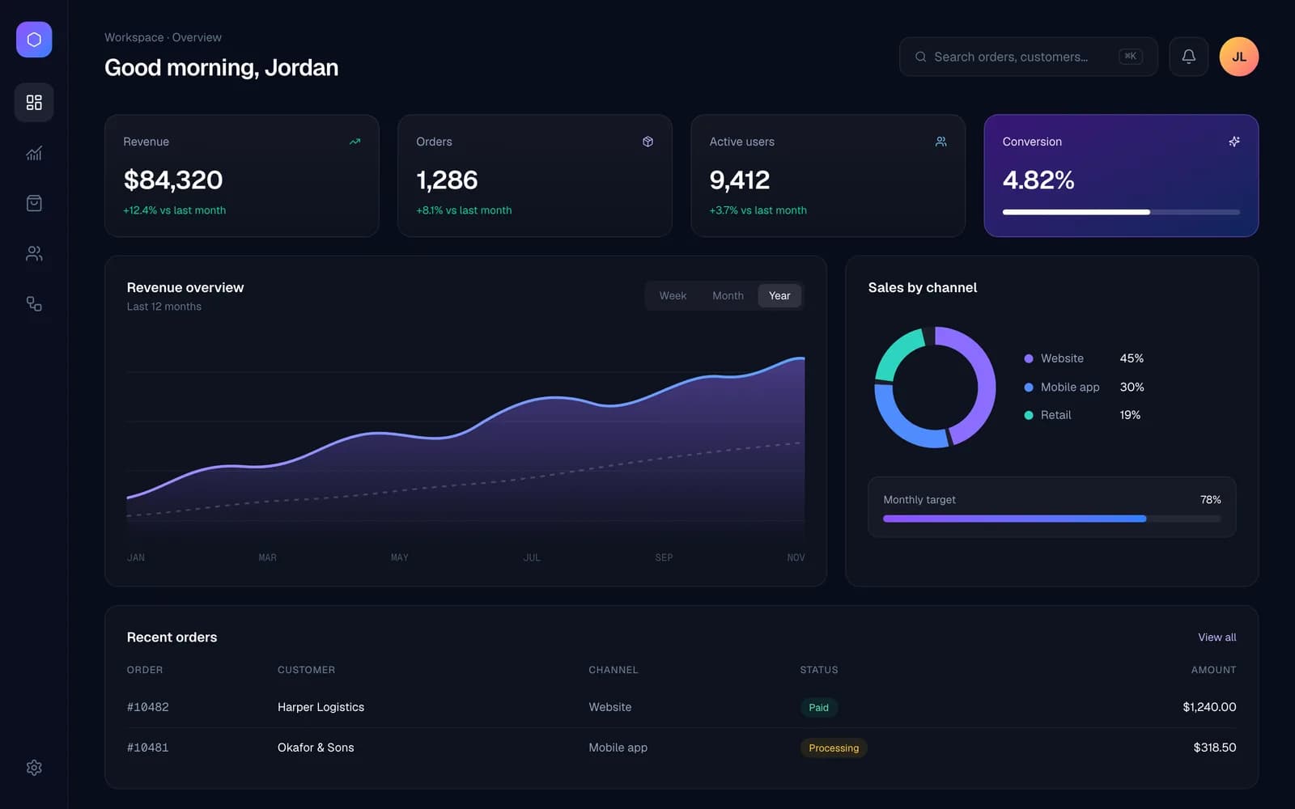
Task: Open the Active users 9,412 card
Action: 828,176
